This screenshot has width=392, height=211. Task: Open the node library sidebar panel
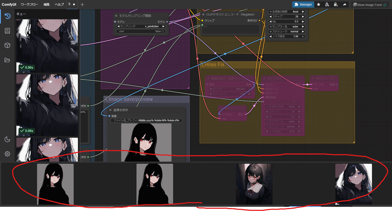pos(7,30)
